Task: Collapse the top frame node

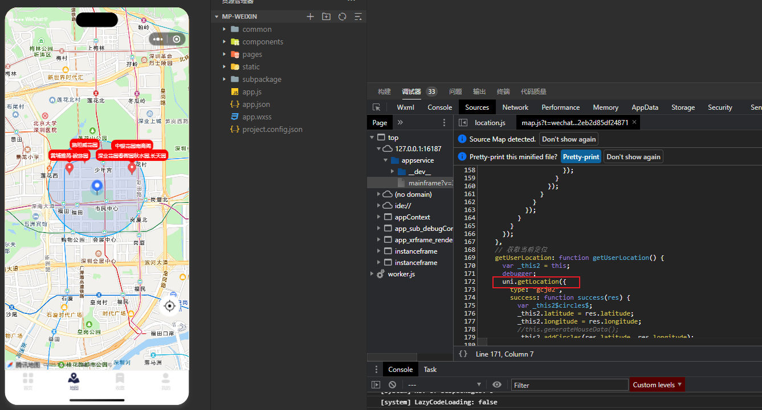Action: 372,137
